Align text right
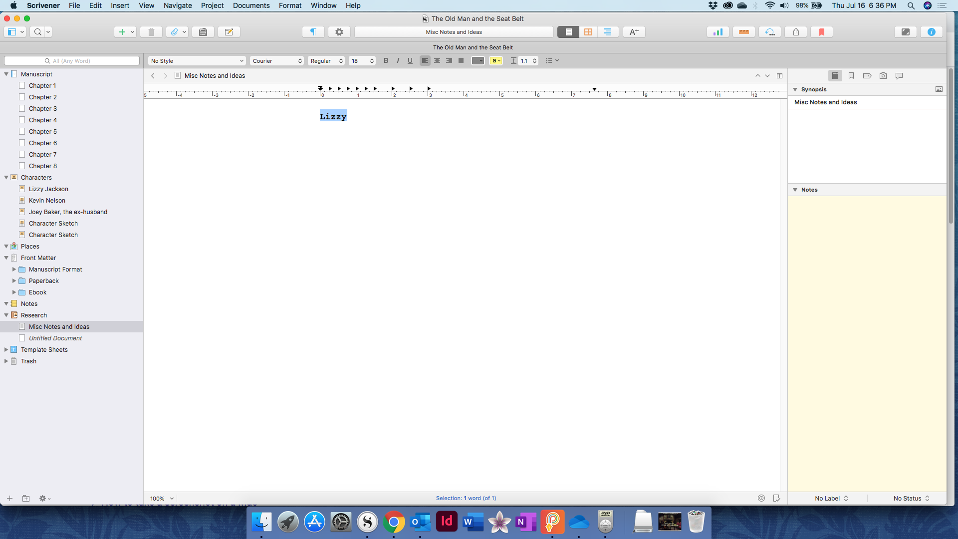Screen dimensions: 958x539 tap(449, 61)
